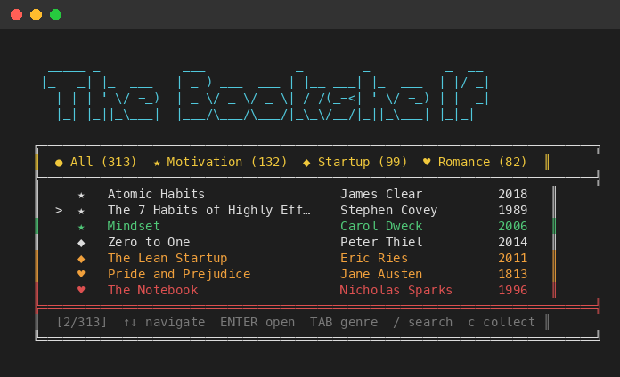Image resolution: width=620 pixels, height=377 pixels.
Task: Click author Jane Austen
Action: 381,275
